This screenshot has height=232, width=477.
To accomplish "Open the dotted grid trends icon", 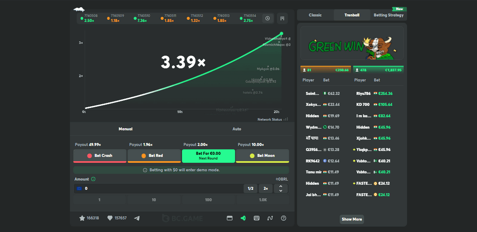I will 282,18.
